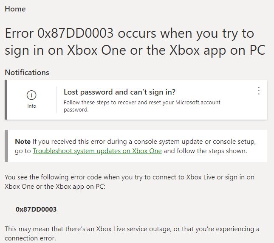Click the word 'password.' ending the notification description
The width and height of the screenshot is (274, 243).
click(76, 110)
